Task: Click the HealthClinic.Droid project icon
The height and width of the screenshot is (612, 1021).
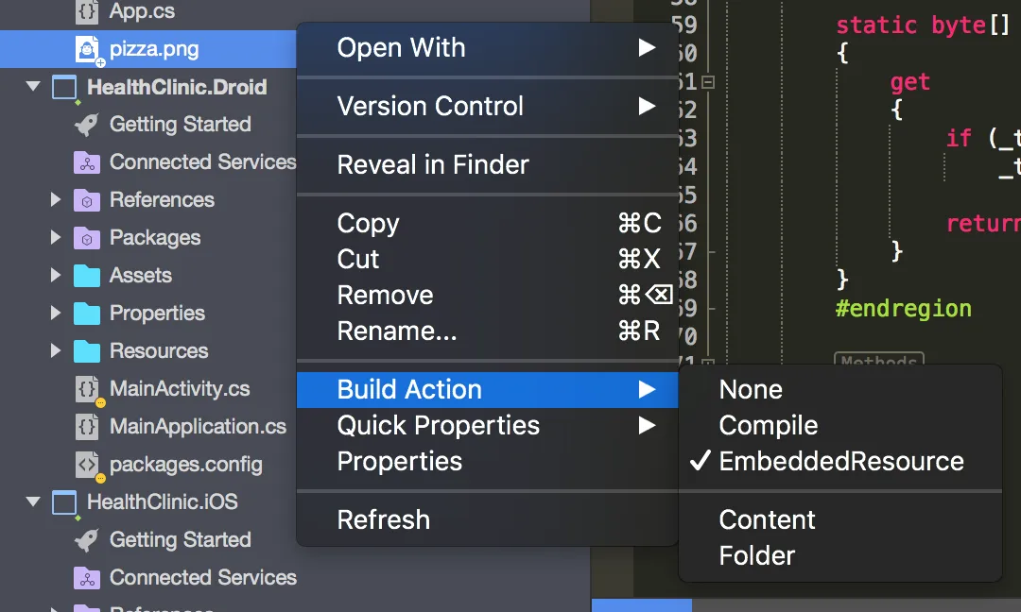Action: 64,87
